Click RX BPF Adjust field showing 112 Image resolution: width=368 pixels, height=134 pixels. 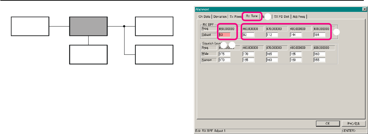click(272, 35)
